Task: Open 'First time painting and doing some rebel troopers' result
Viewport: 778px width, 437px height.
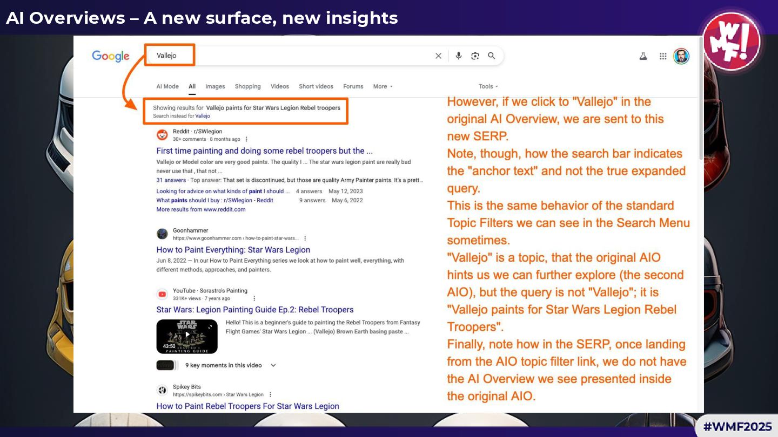Action: click(x=264, y=151)
